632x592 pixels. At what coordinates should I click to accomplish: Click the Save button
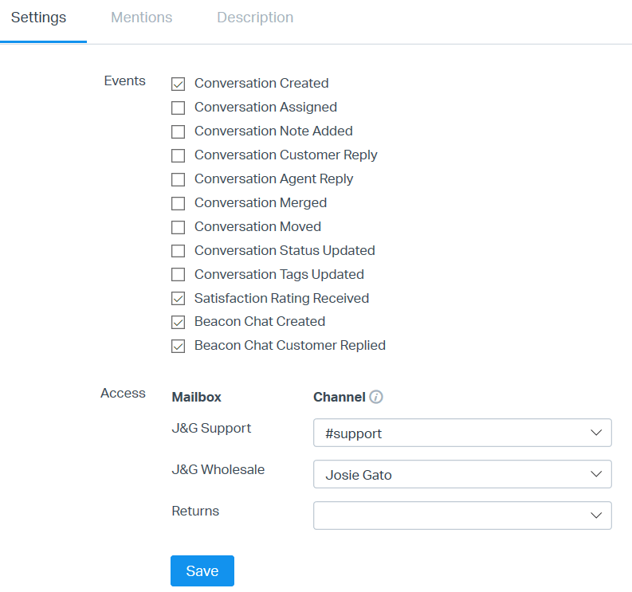coord(202,570)
